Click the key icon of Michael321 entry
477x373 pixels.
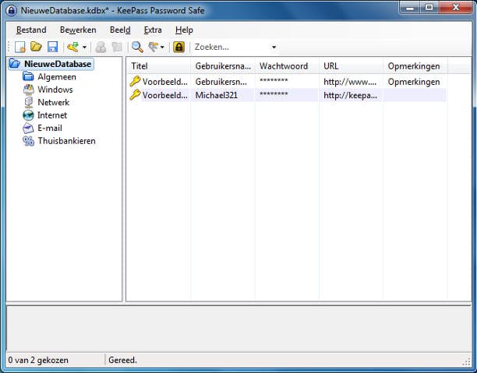point(135,95)
